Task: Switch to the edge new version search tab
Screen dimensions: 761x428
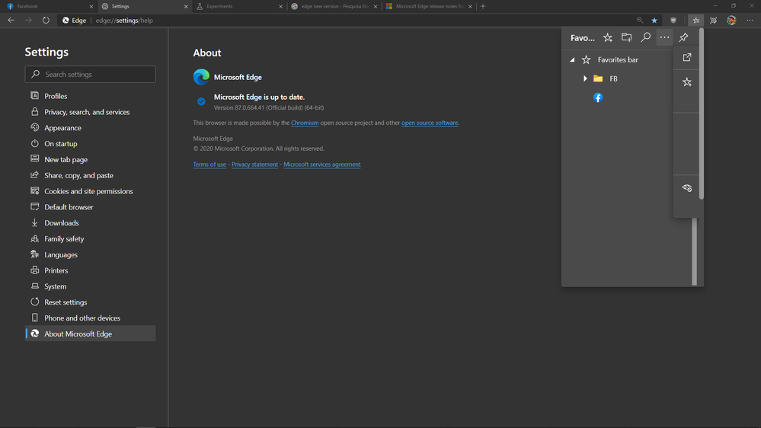Action: pos(334,6)
